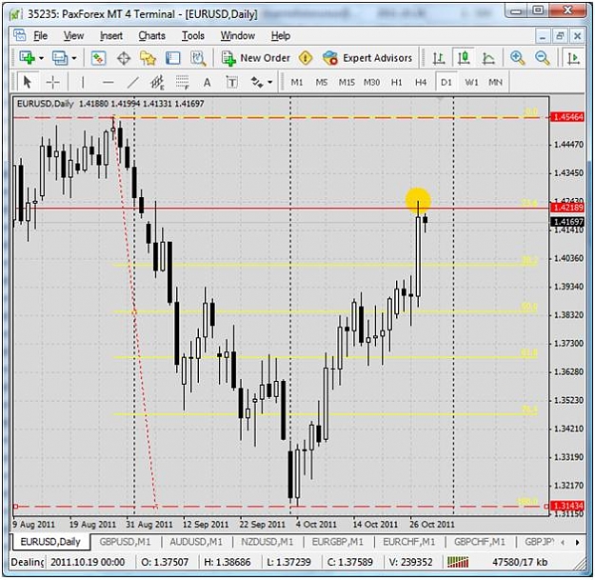The image size is (595, 580).
Task: Open the Window menu
Action: (x=238, y=35)
